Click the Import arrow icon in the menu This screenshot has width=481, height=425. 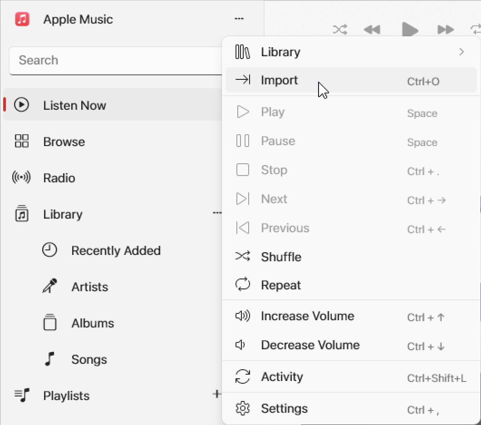[x=243, y=80]
